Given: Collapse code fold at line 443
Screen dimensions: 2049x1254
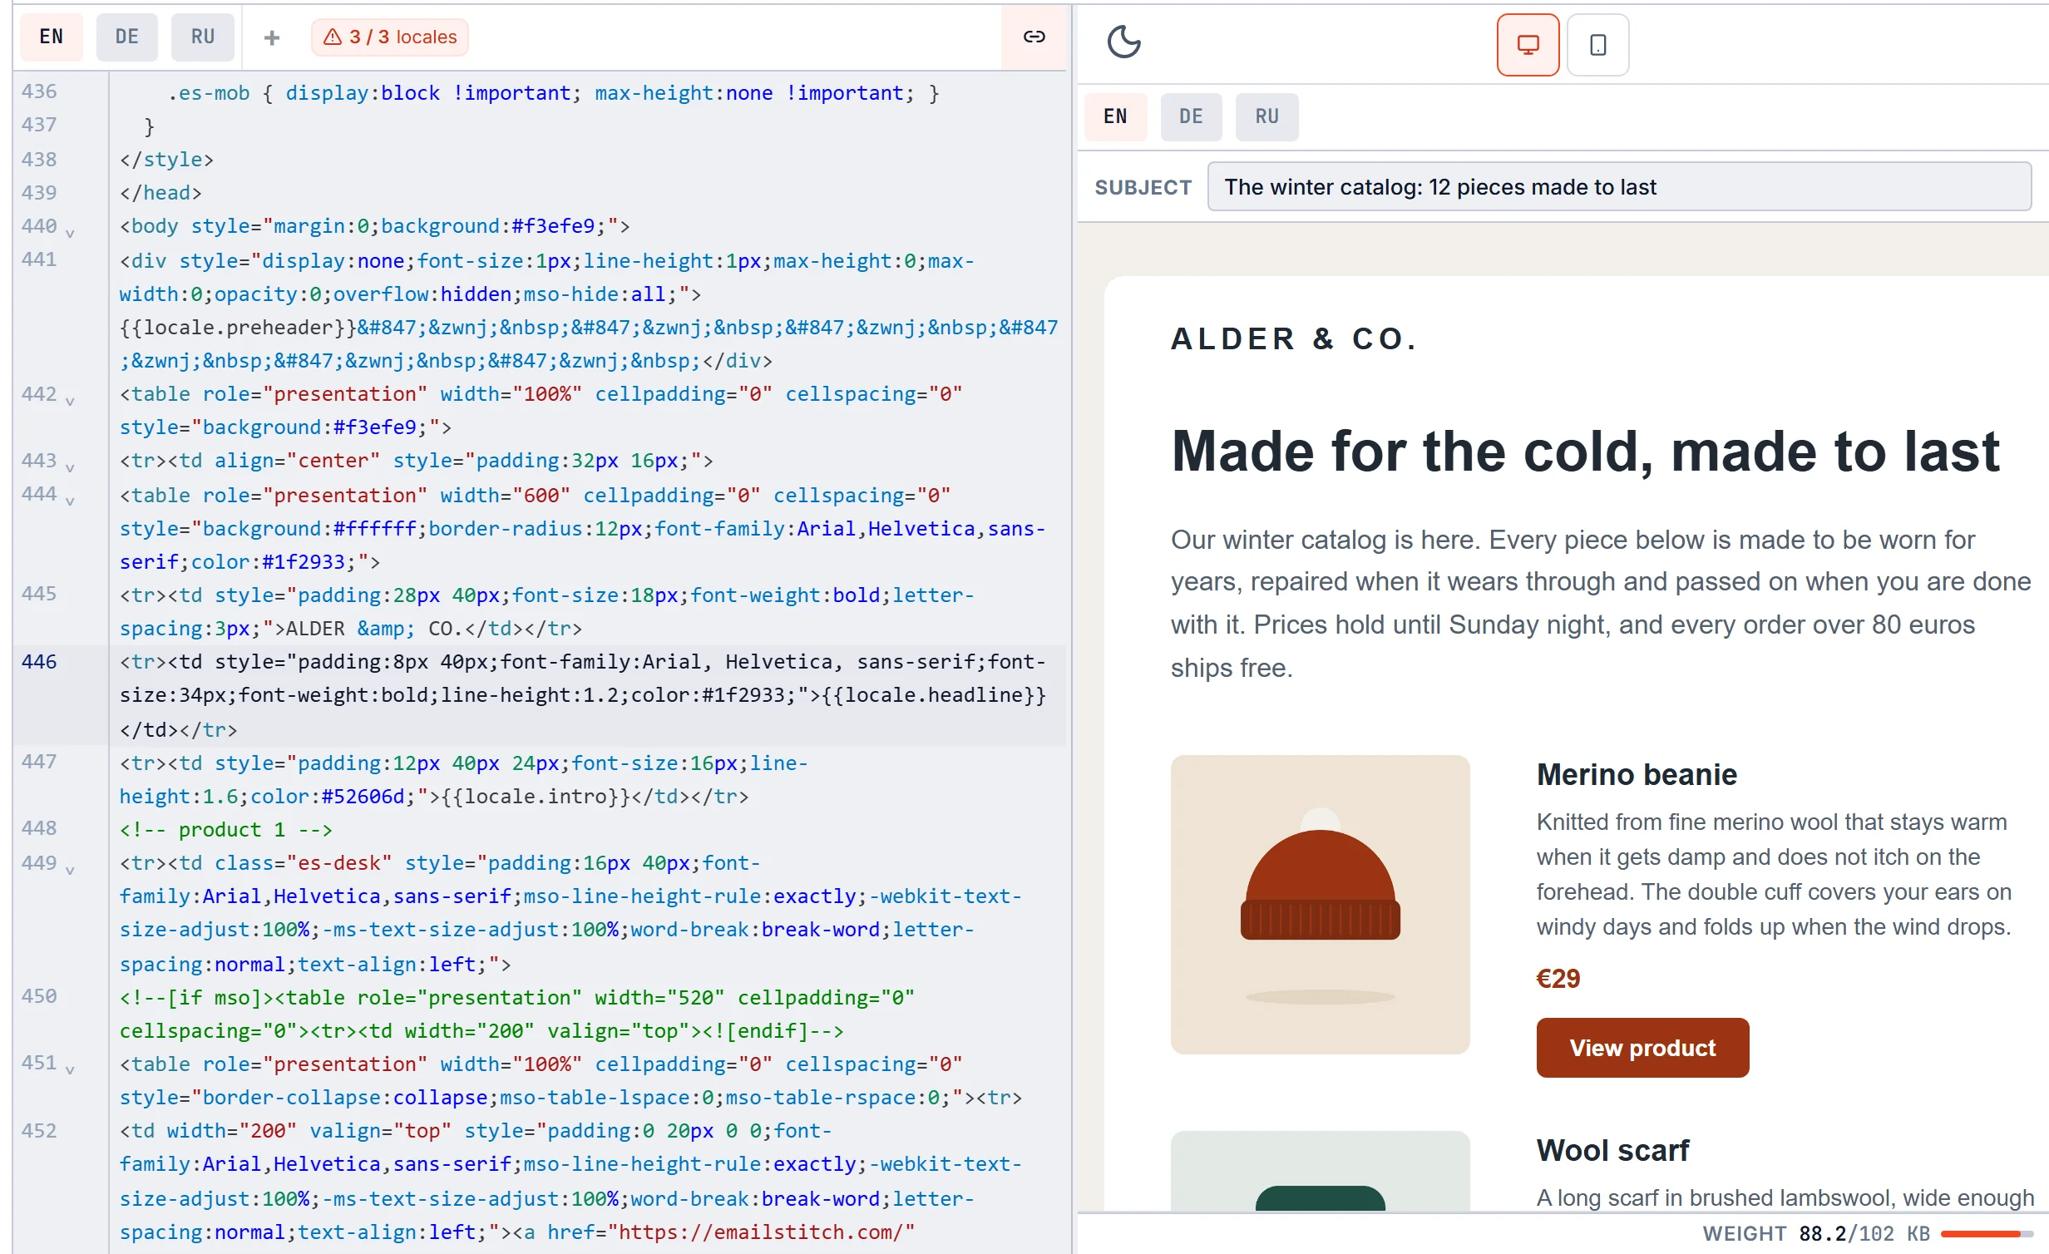Looking at the screenshot, I should [x=70, y=467].
